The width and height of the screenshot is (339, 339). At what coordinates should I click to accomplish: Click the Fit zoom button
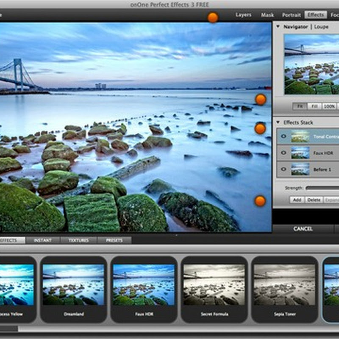(x=300, y=106)
